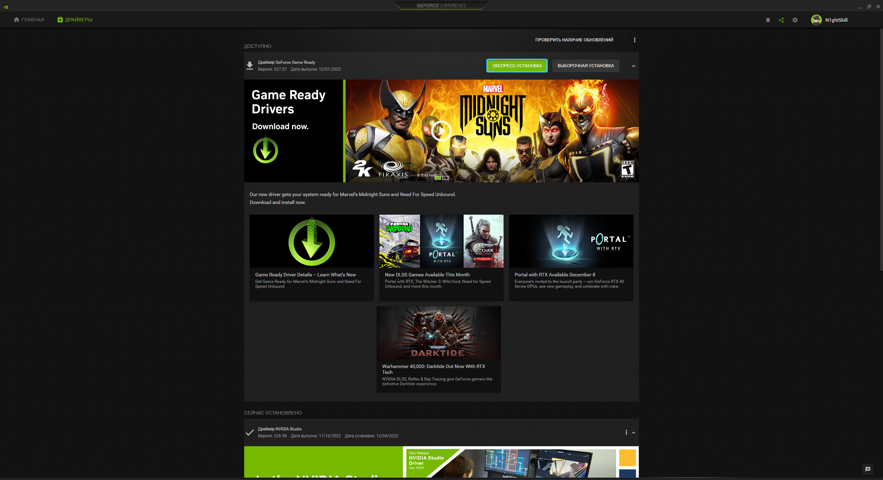Open settings gear icon
The height and width of the screenshot is (480, 883).
(x=795, y=20)
